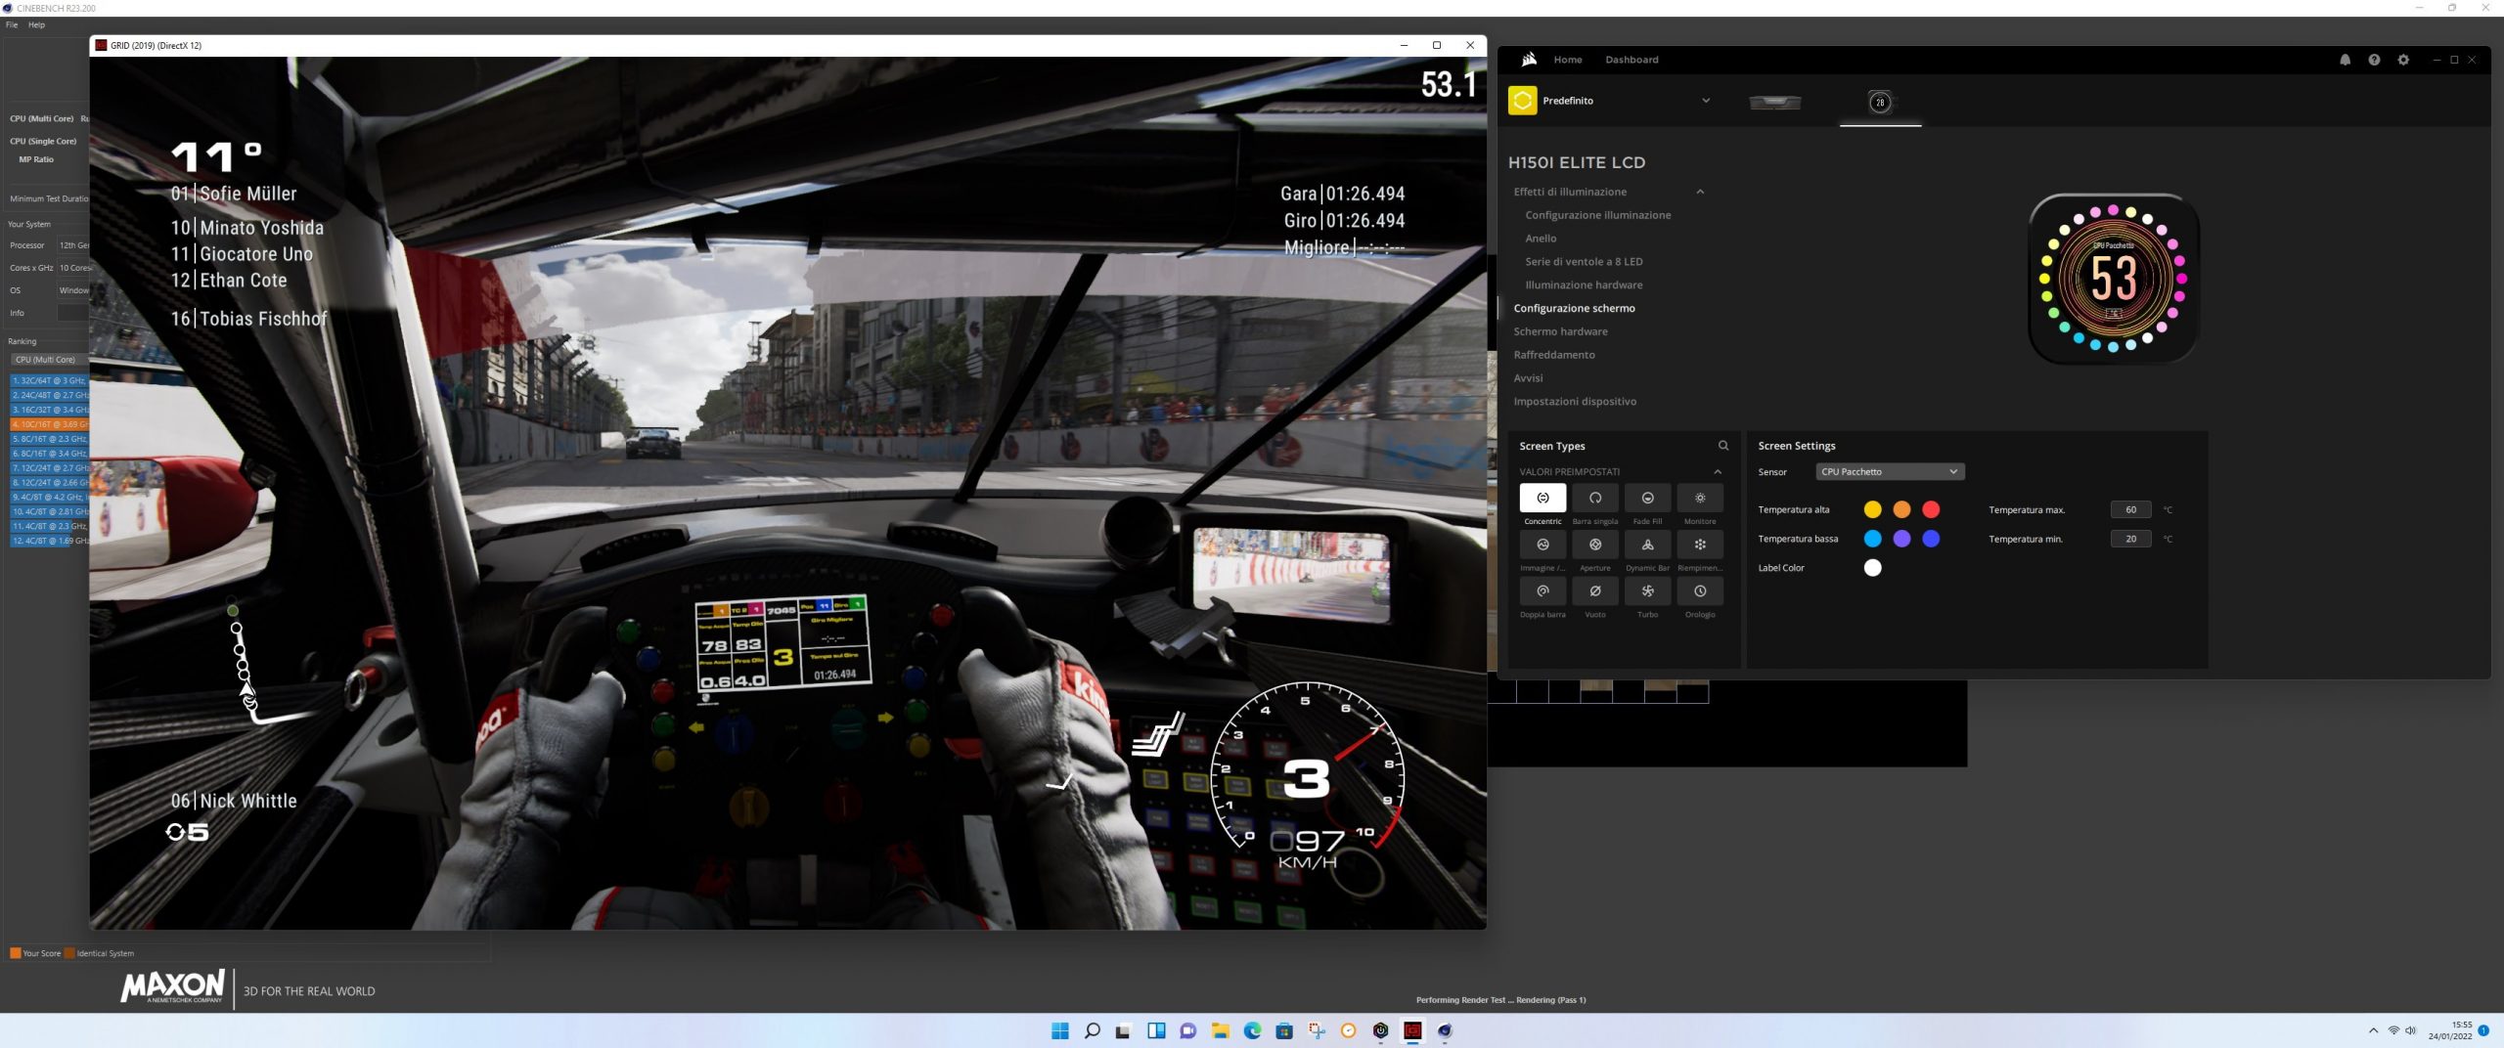Select the Riempimento screen type
This screenshot has height=1048, width=2504.
(x=1700, y=545)
